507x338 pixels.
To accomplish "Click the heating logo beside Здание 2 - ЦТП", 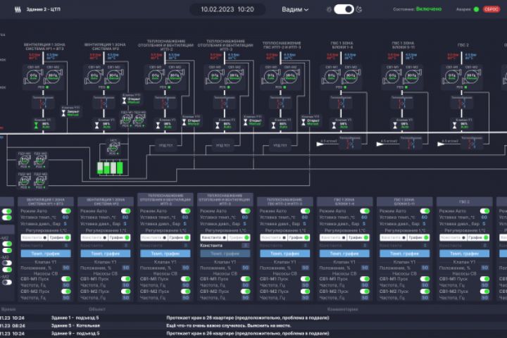I will 18,9.
